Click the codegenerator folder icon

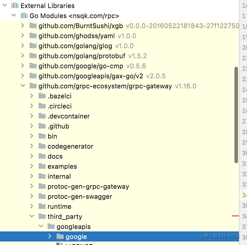coord(42,146)
